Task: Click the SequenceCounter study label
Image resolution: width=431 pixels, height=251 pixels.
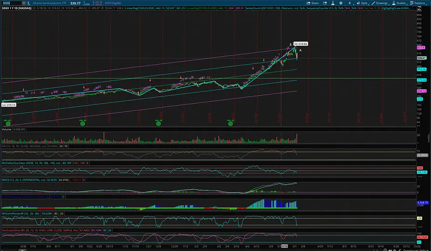Action: pyautogui.click(x=322, y=8)
